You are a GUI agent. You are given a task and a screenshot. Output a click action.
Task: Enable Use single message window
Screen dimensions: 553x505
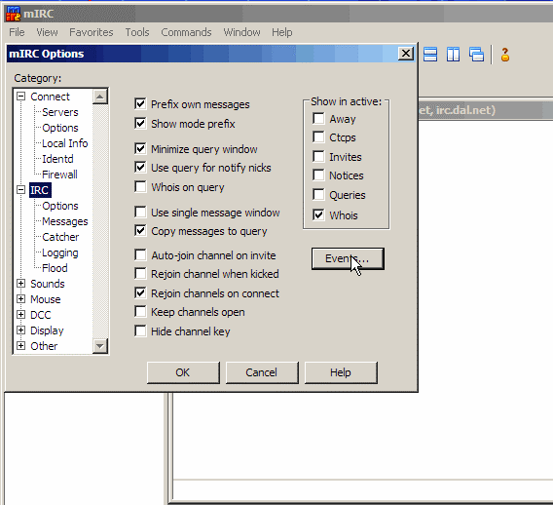click(x=140, y=212)
